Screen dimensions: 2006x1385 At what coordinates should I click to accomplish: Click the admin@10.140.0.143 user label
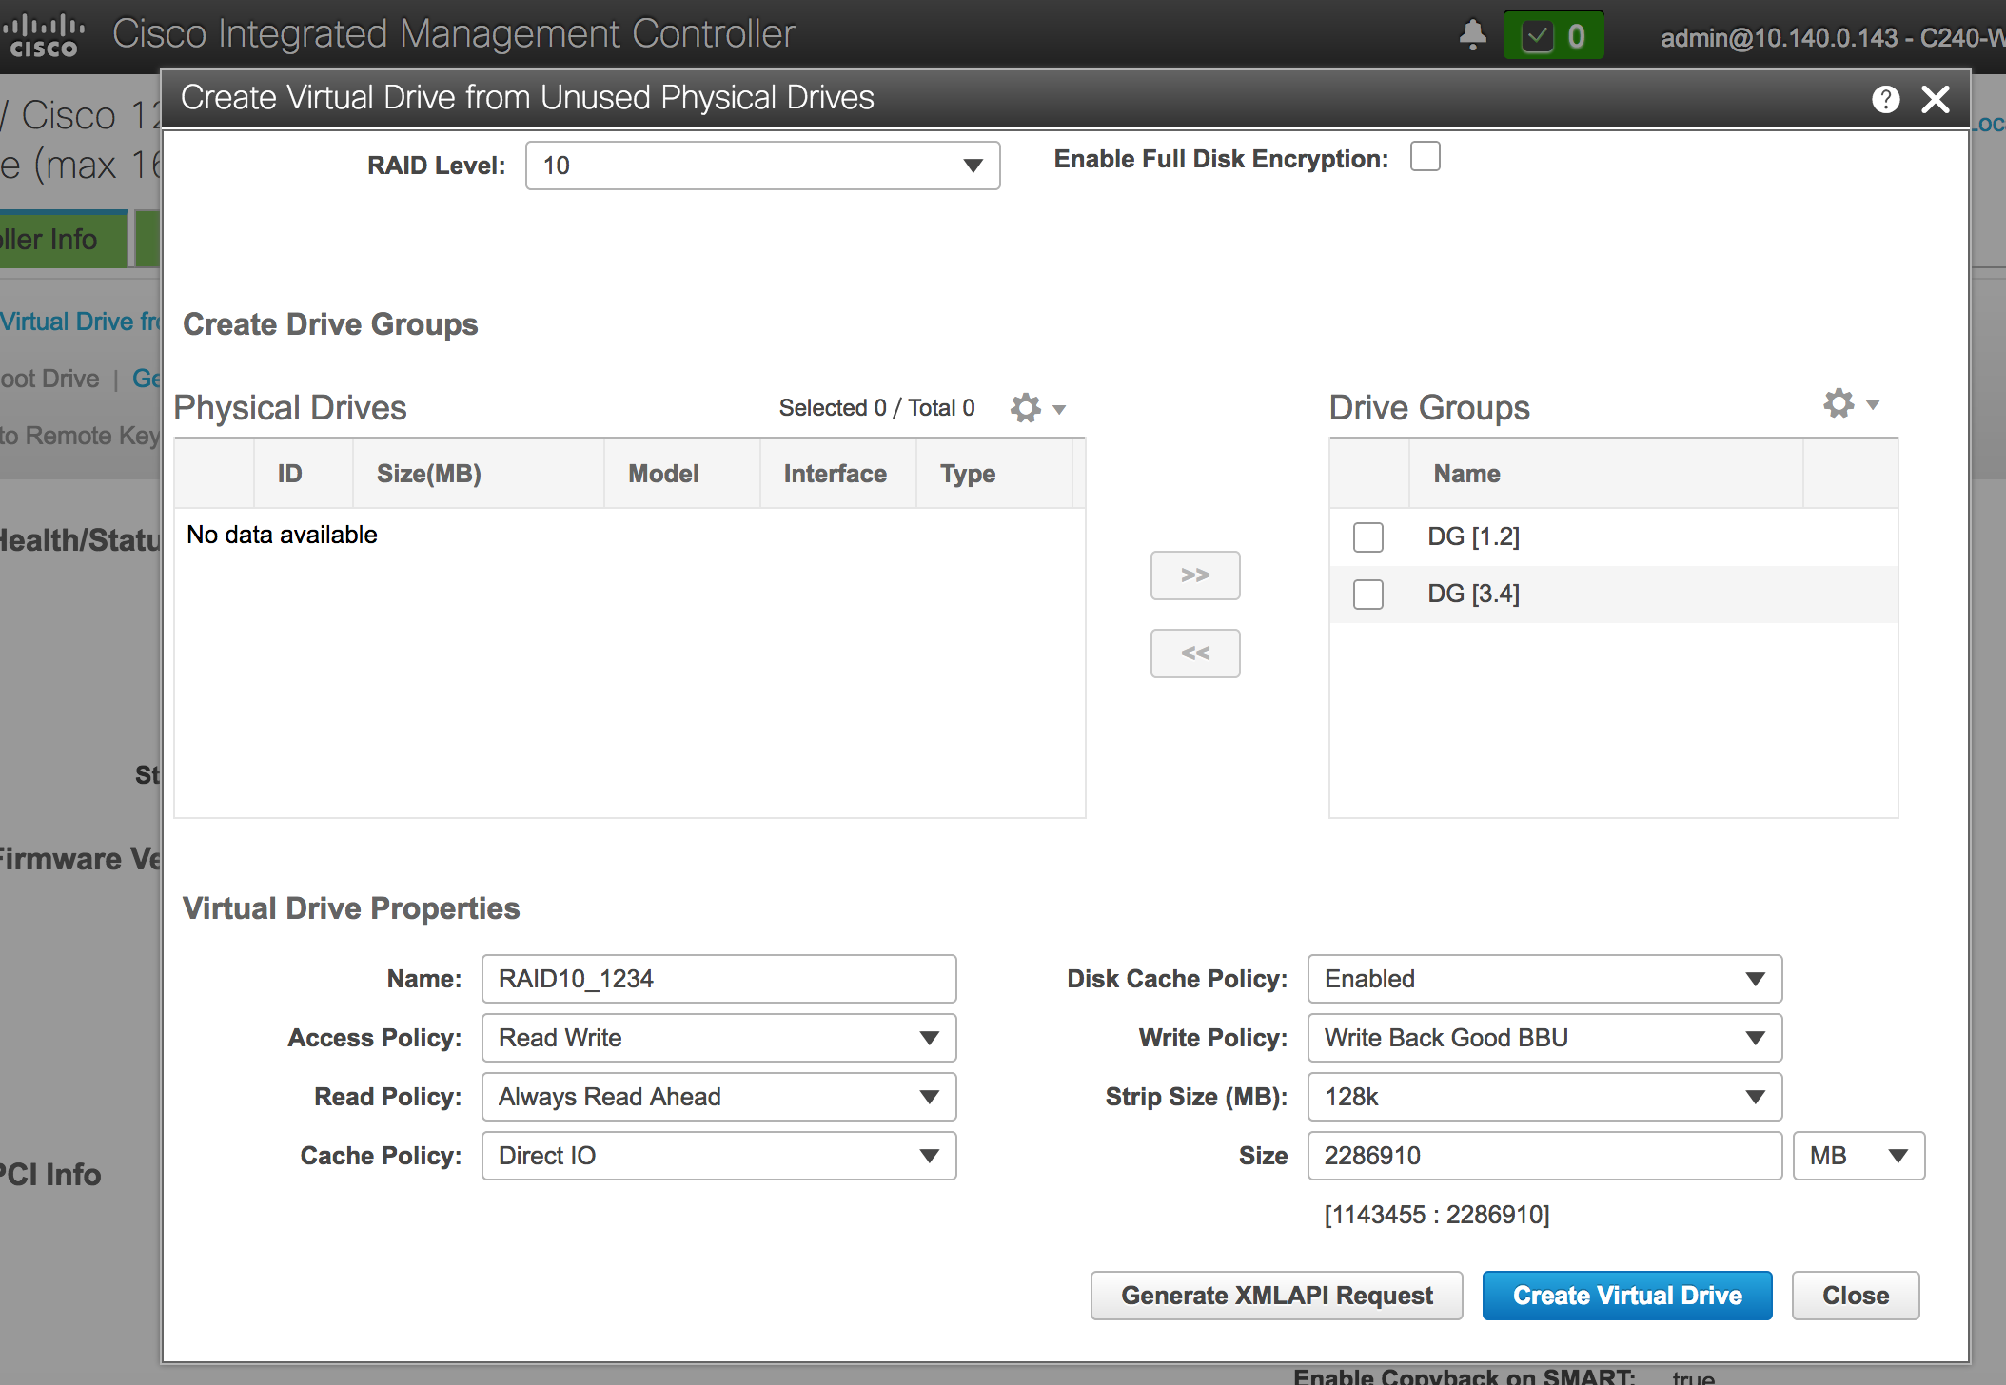click(x=1832, y=38)
